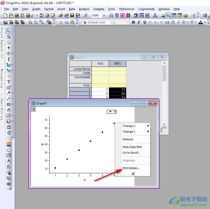Screen dimensions: 210x209
Task: Click Go to Book1 option
Action: coord(131,153)
